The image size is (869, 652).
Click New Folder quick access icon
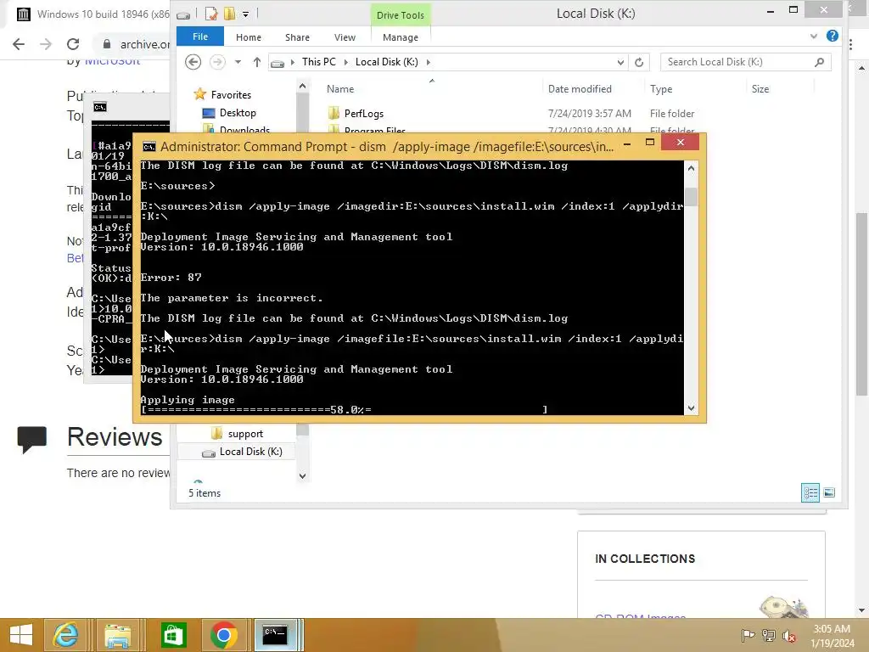pyautogui.click(x=229, y=14)
